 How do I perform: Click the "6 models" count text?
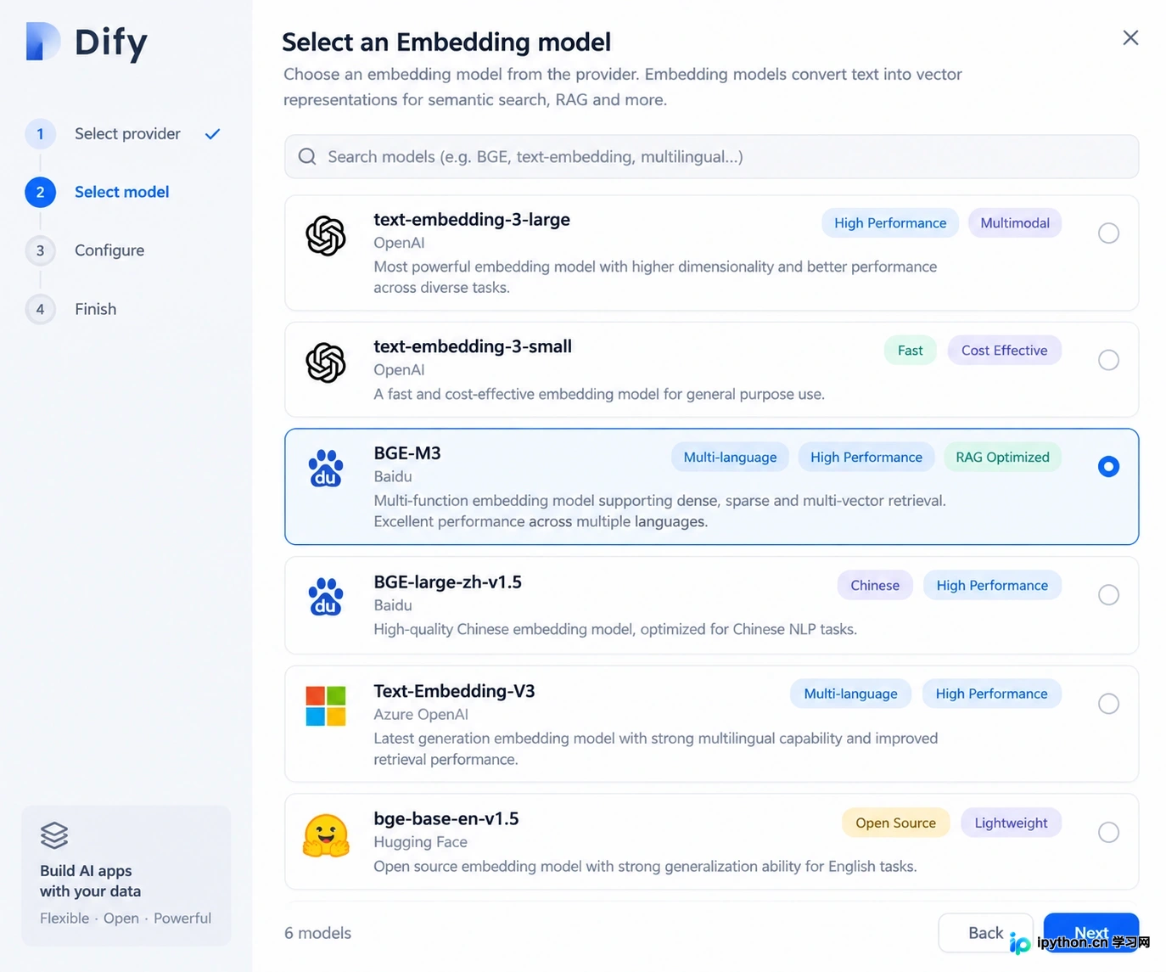click(x=317, y=933)
